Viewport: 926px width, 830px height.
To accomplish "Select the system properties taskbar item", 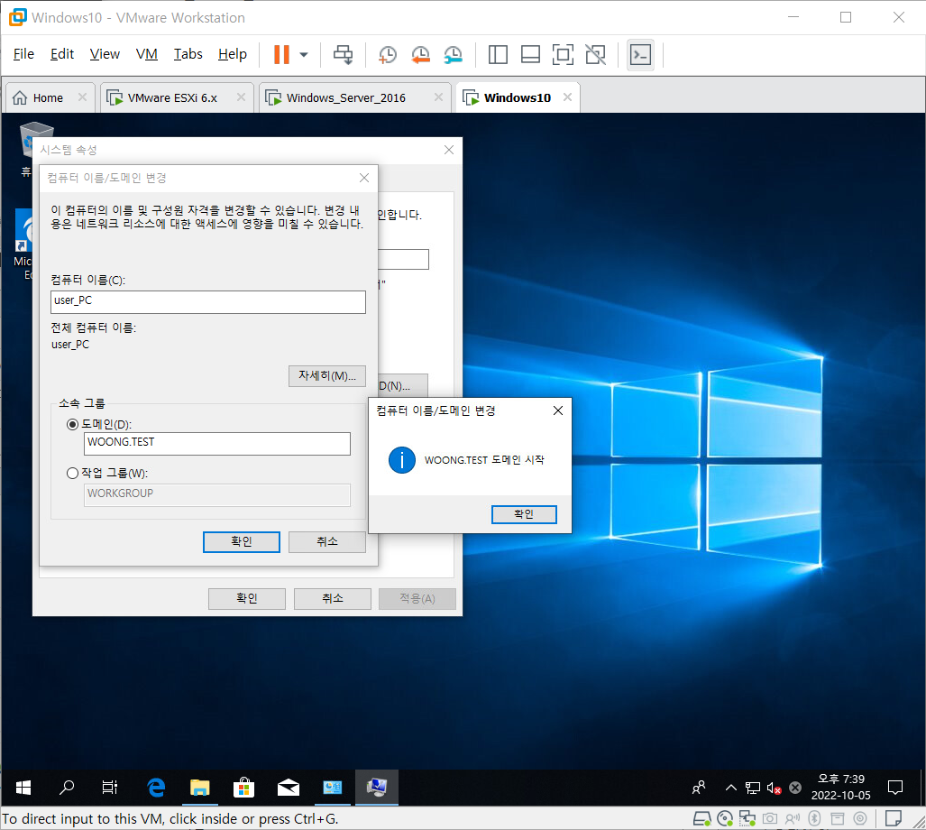I will point(377,787).
